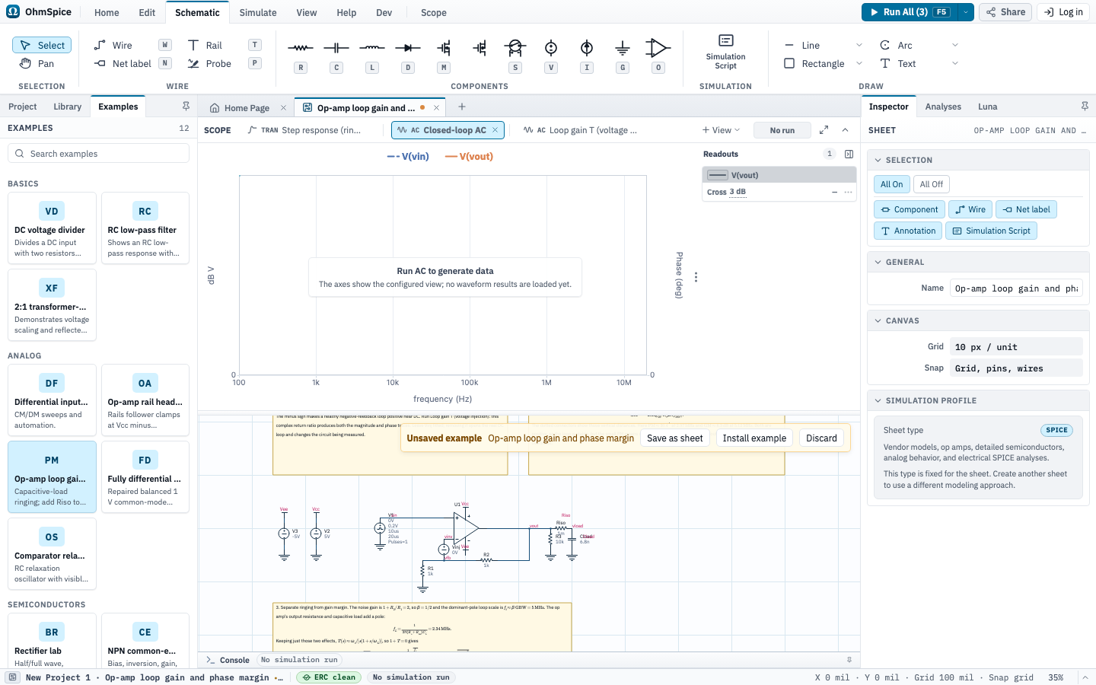Open the Simulation Script tool
The image size is (1096, 685).
tap(725, 52)
